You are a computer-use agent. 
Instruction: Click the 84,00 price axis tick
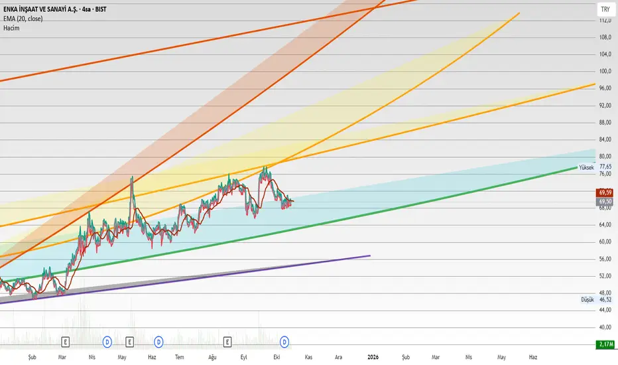click(605, 139)
